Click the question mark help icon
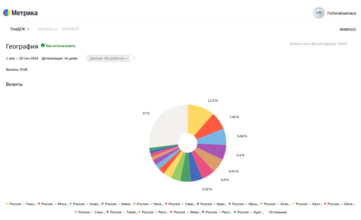361x220 pixels. (x=134, y=58)
